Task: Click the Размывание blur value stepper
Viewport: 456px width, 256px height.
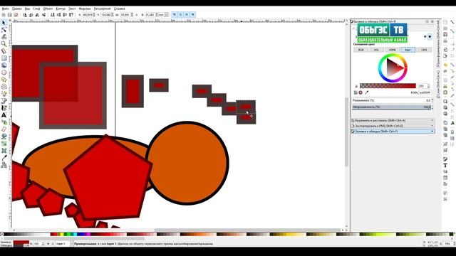Action: coord(432,100)
